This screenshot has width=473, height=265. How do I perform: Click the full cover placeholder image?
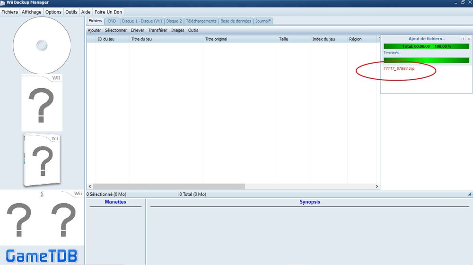[42, 217]
